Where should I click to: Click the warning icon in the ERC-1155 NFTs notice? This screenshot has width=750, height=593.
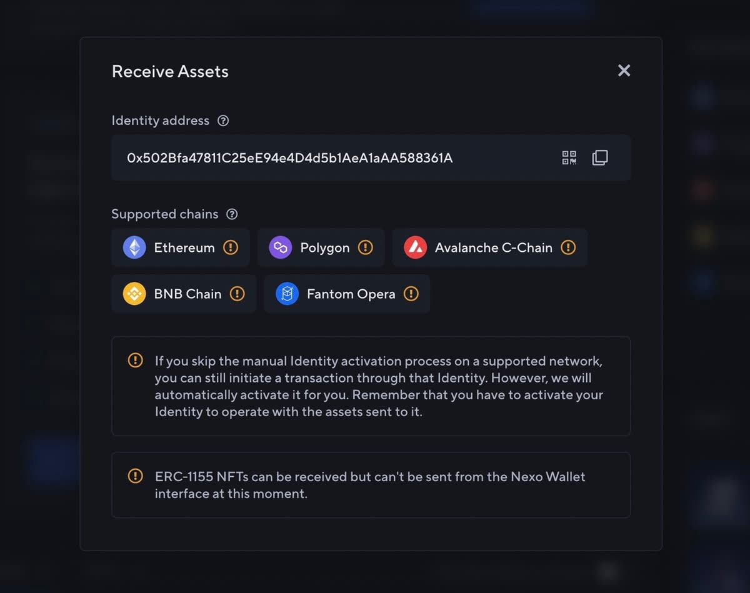click(135, 476)
